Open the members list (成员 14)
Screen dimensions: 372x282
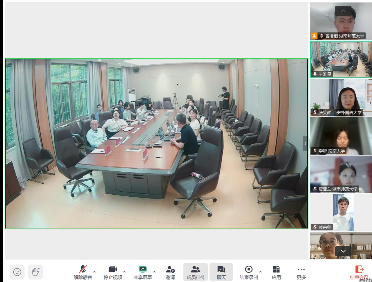point(195,272)
